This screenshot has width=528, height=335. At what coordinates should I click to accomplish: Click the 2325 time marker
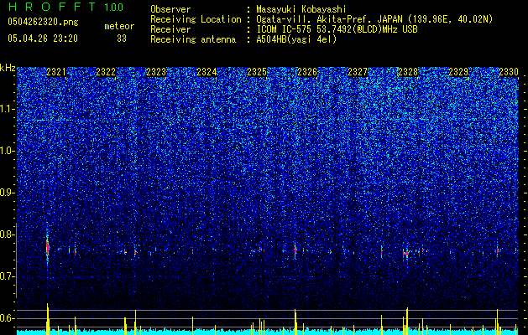(257, 72)
